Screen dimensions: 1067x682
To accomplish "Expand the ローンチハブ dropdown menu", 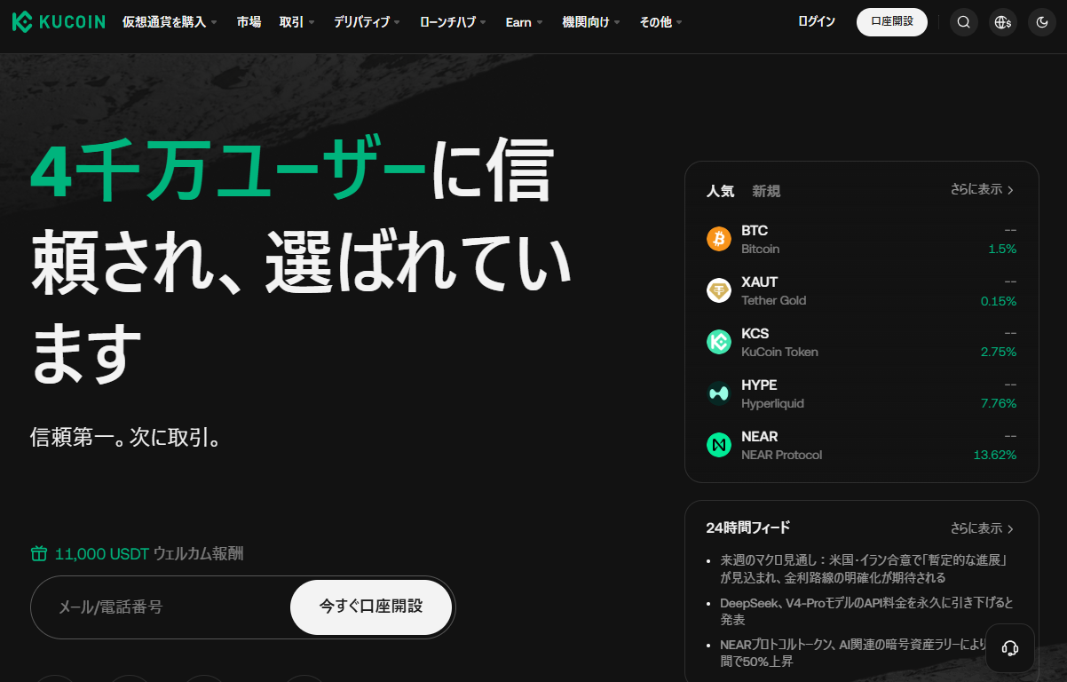I will click(x=453, y=22).
